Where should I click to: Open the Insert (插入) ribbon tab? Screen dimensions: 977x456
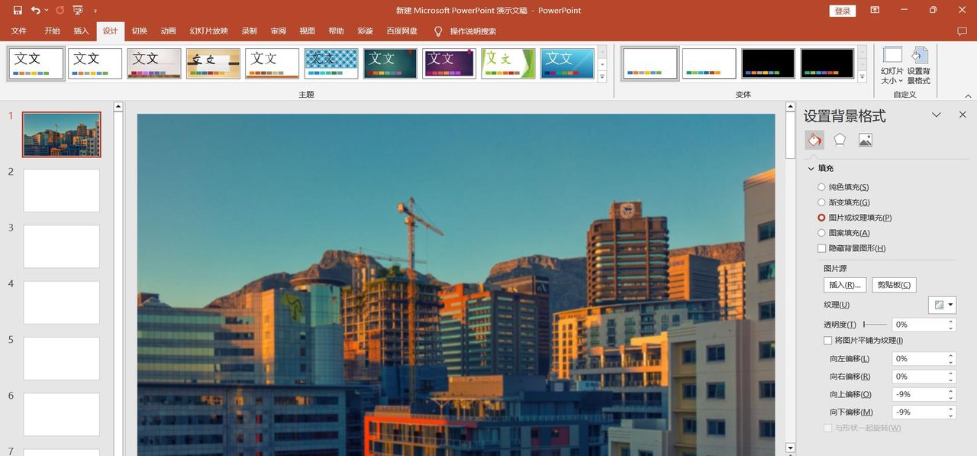(x=81, y=31)
